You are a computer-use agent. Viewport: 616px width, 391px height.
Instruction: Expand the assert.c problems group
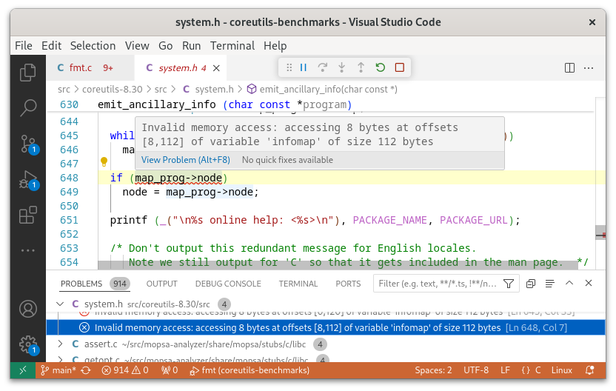click(x=61, y=344)
